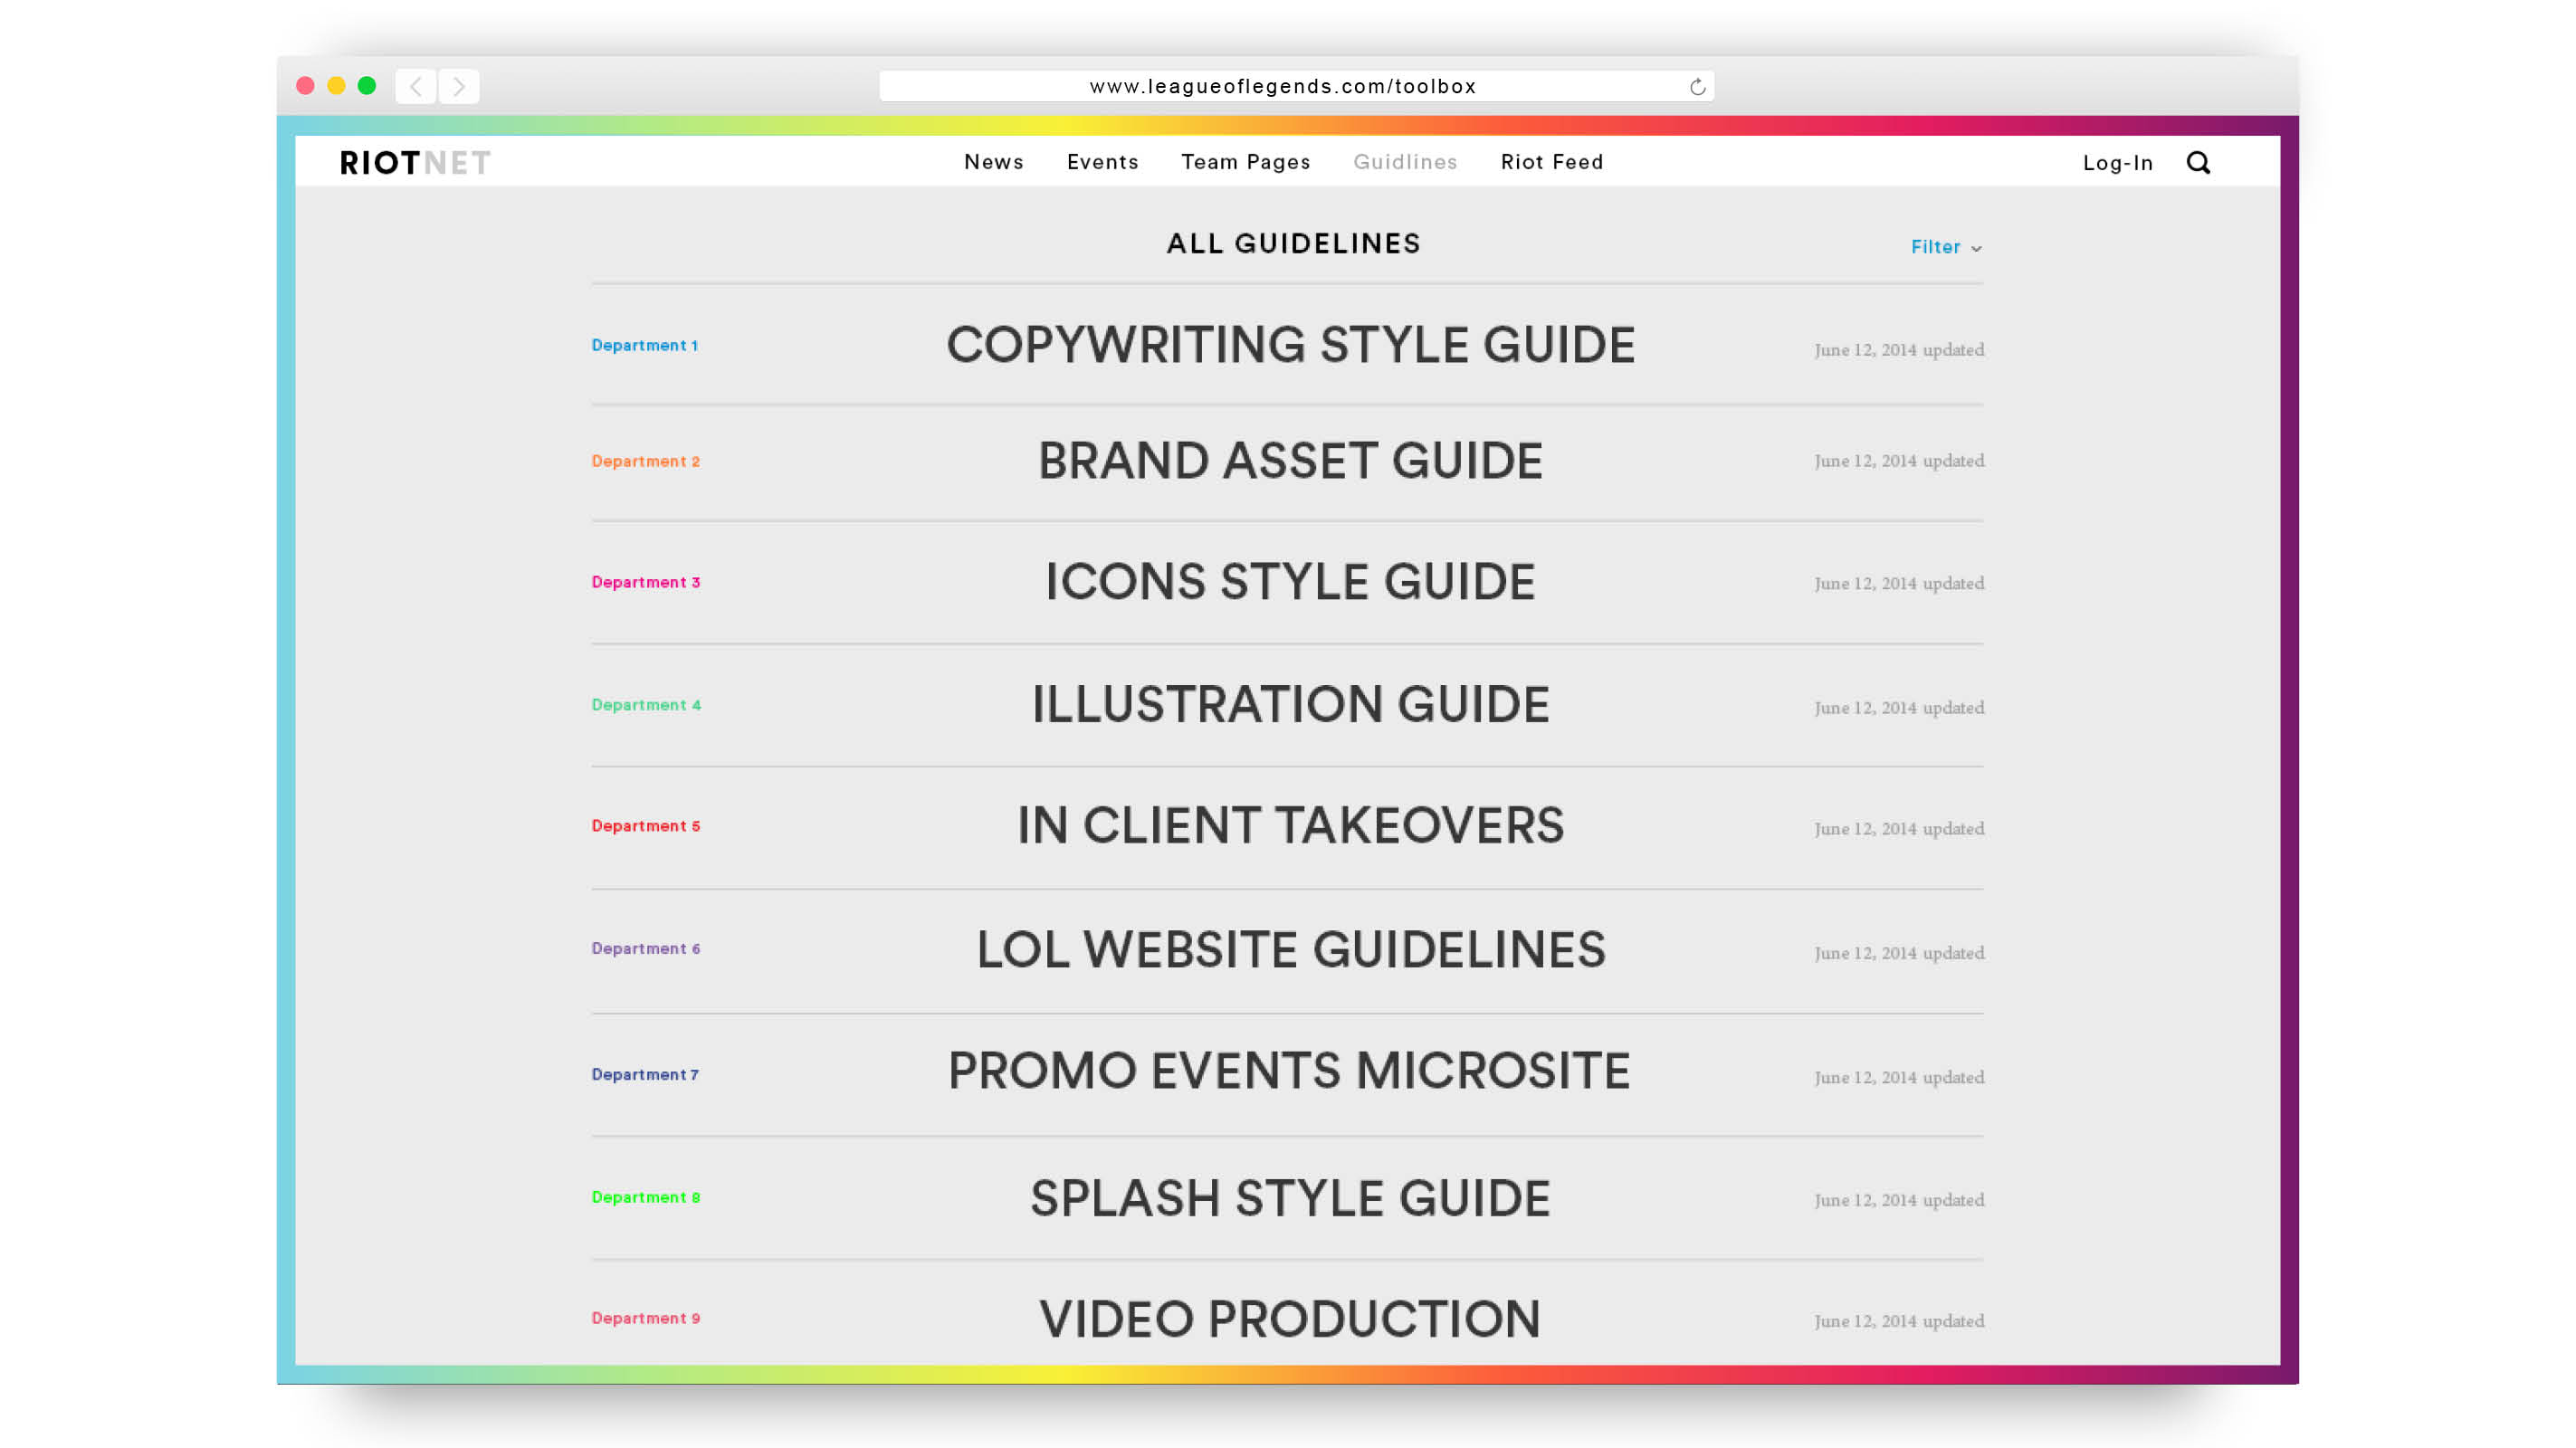Click the Department 7 label
The width and height of the screenshot is (2576, 1448).
pos(645,1074)
